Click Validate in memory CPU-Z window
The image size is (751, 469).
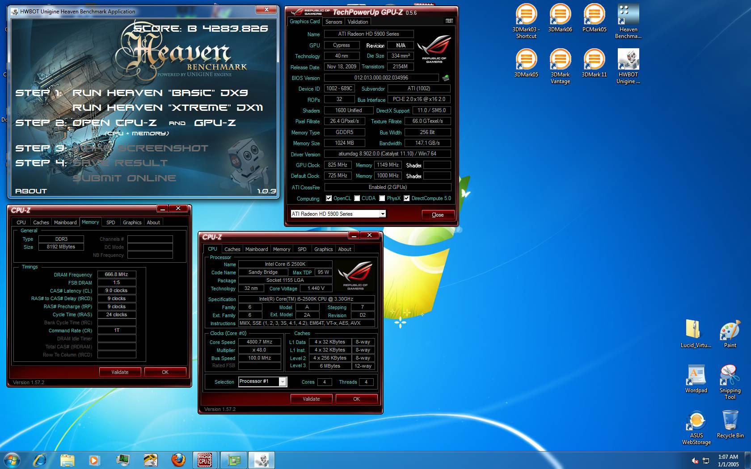click(x=120, y=372)
